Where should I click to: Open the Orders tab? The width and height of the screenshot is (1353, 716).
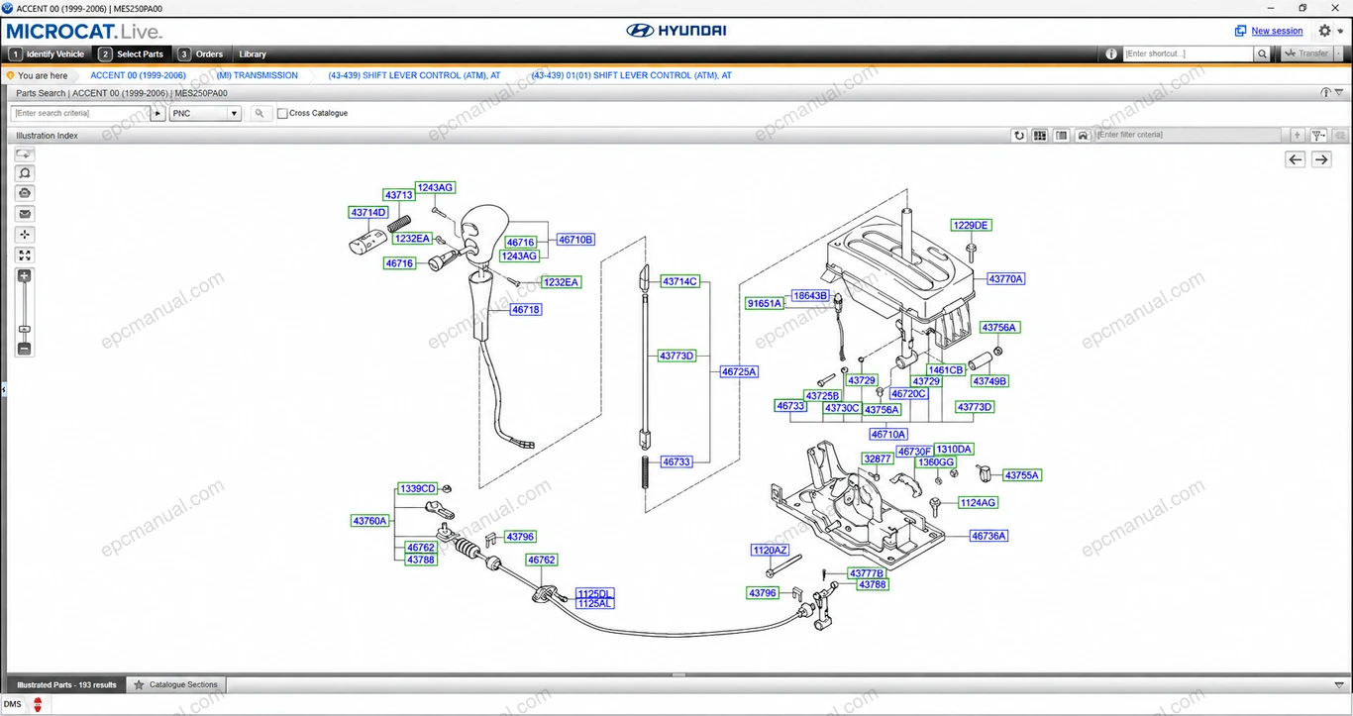point(200,54)
